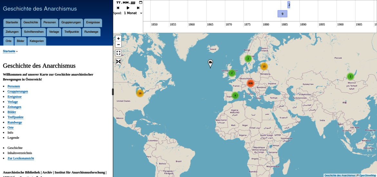Click the black map marker pin
Viewport: 377px width, 177px height.
tap(210, 63)
